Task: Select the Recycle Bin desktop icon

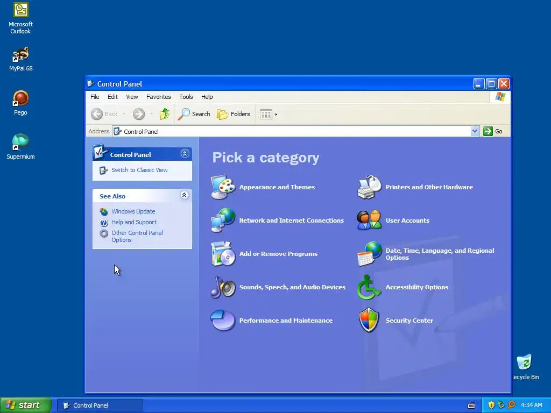Action: click(x=525, y=367)
